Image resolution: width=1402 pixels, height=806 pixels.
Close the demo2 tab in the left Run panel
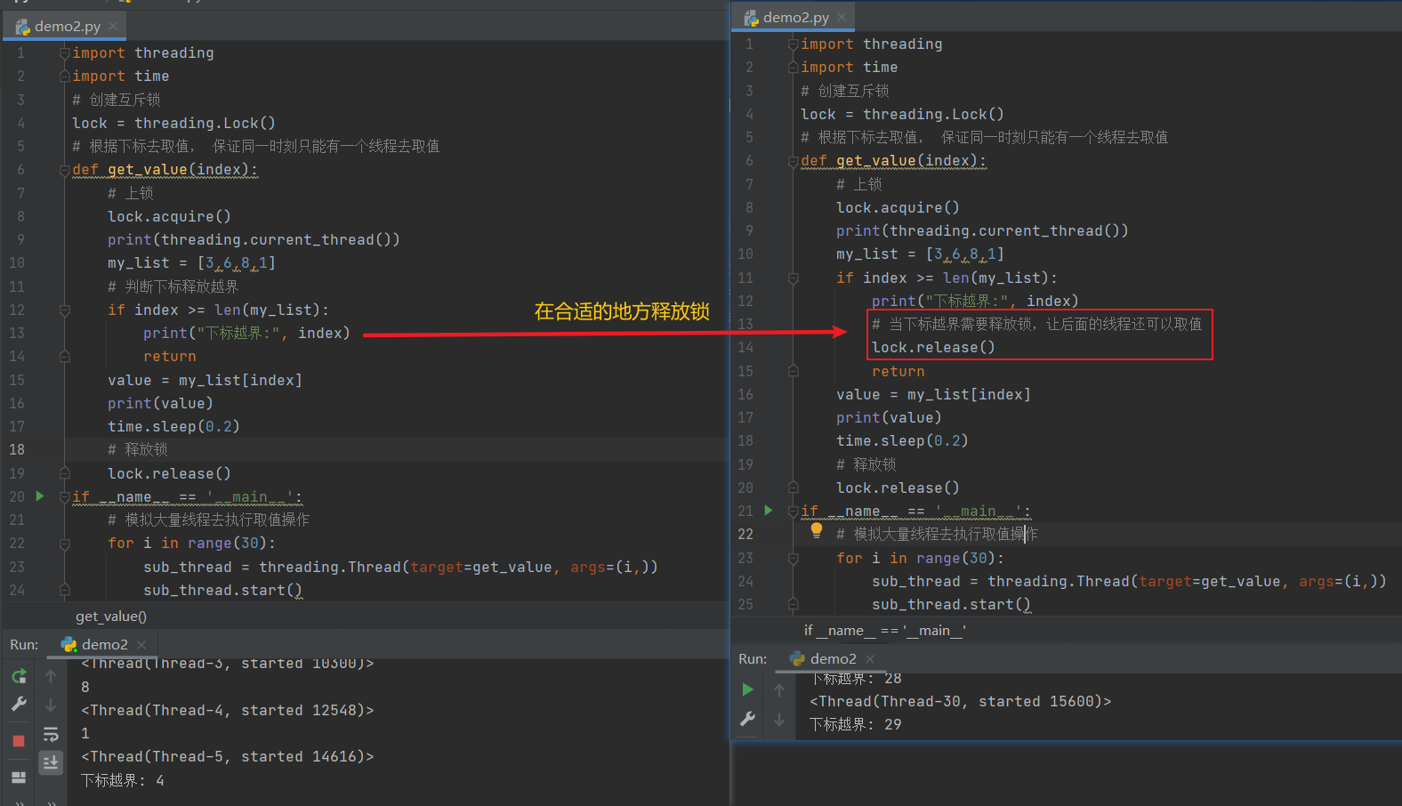point(141,644)
